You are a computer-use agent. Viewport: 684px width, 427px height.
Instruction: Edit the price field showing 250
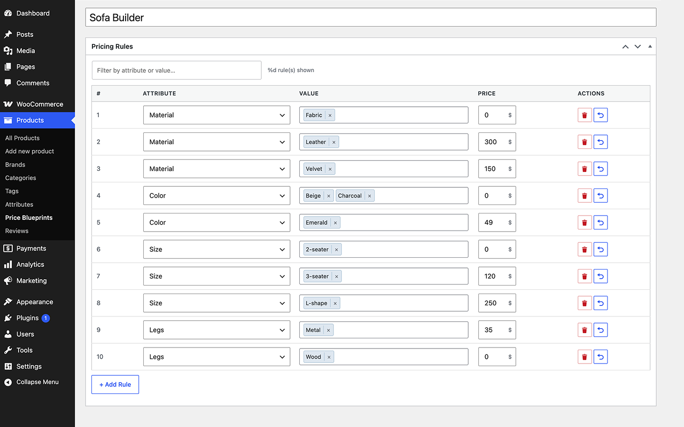pyautogui.click(x=497, y=303)
